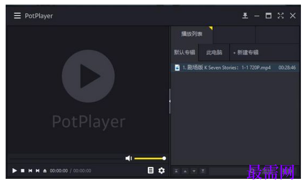Open a file with the eject icon
The height and width of the screenshot is (188, 304).
[x=45, y=171]
